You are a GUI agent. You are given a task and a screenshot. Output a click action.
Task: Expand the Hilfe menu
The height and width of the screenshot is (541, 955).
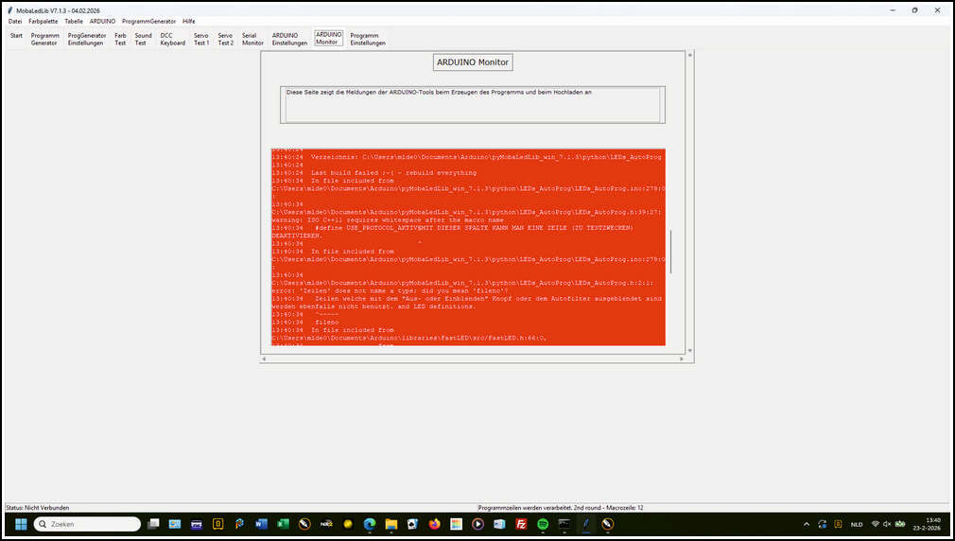click(189, 21)
